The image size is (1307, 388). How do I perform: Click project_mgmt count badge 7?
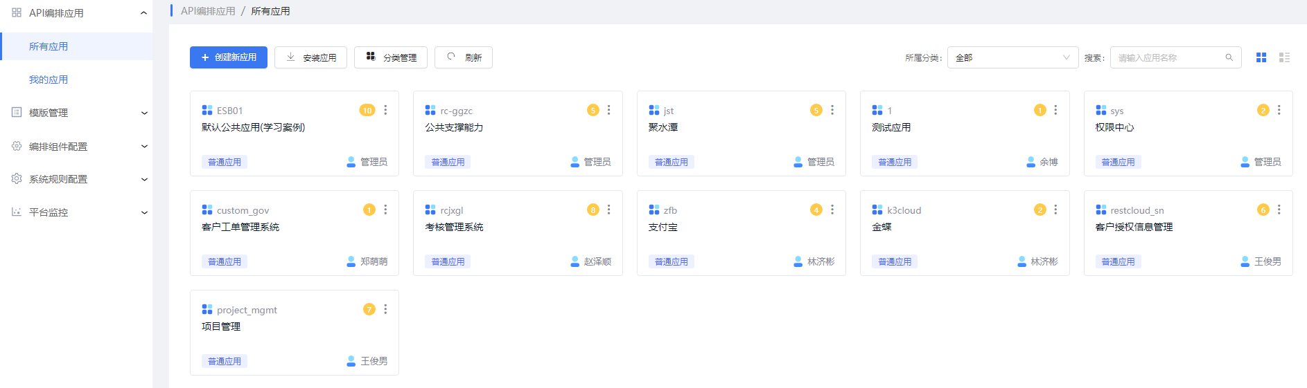pyautogui.click(x=369, y=309)
